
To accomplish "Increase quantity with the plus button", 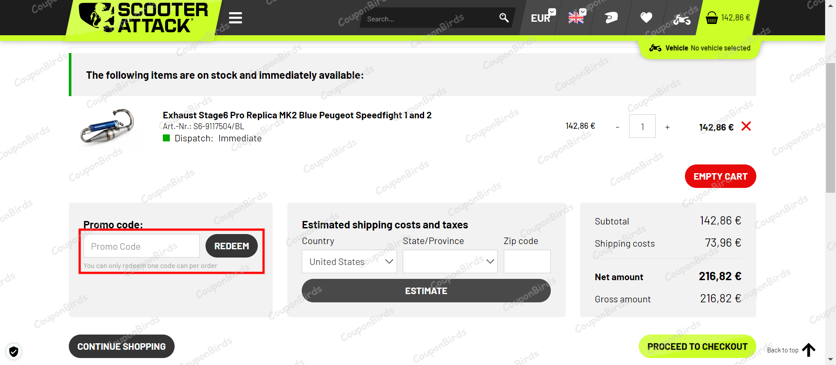I will point(667,127).
